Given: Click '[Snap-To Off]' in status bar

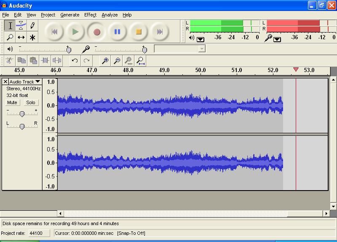Looking at the screenshot, I should tap(131, 233).
